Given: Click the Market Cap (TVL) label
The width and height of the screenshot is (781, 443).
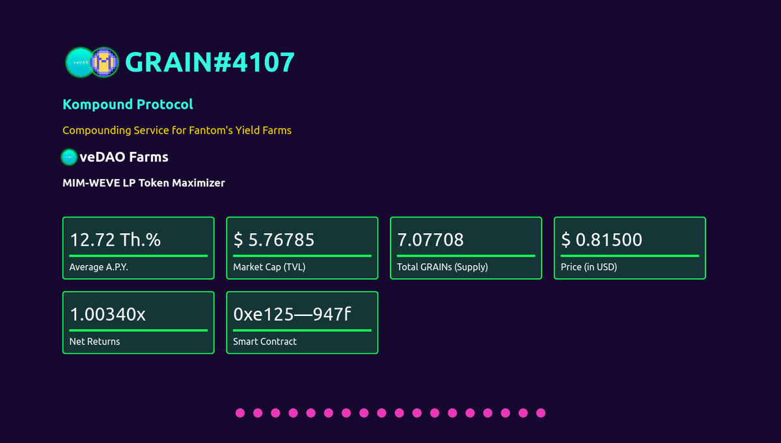Looking at the screenshot, I should click(269, 267).
